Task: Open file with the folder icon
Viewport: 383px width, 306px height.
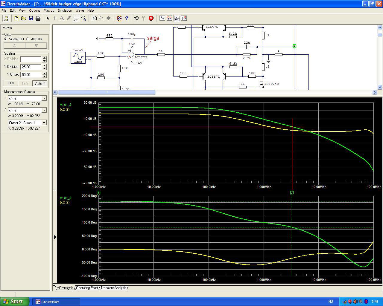Action: point(24,18)
